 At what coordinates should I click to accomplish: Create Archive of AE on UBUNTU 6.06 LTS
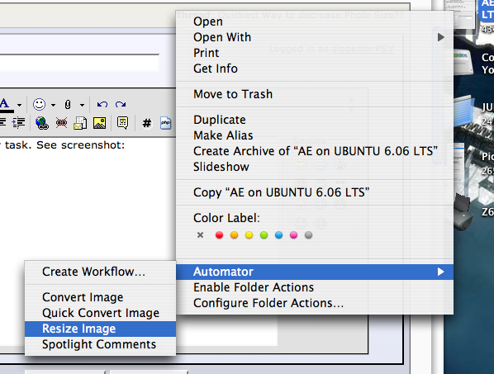[x=315, y=151]
